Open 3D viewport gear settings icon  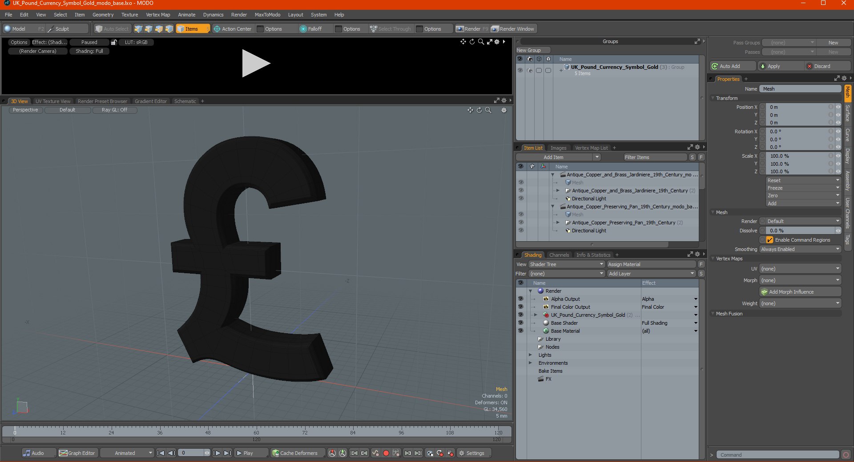click(x=504, y=110)
